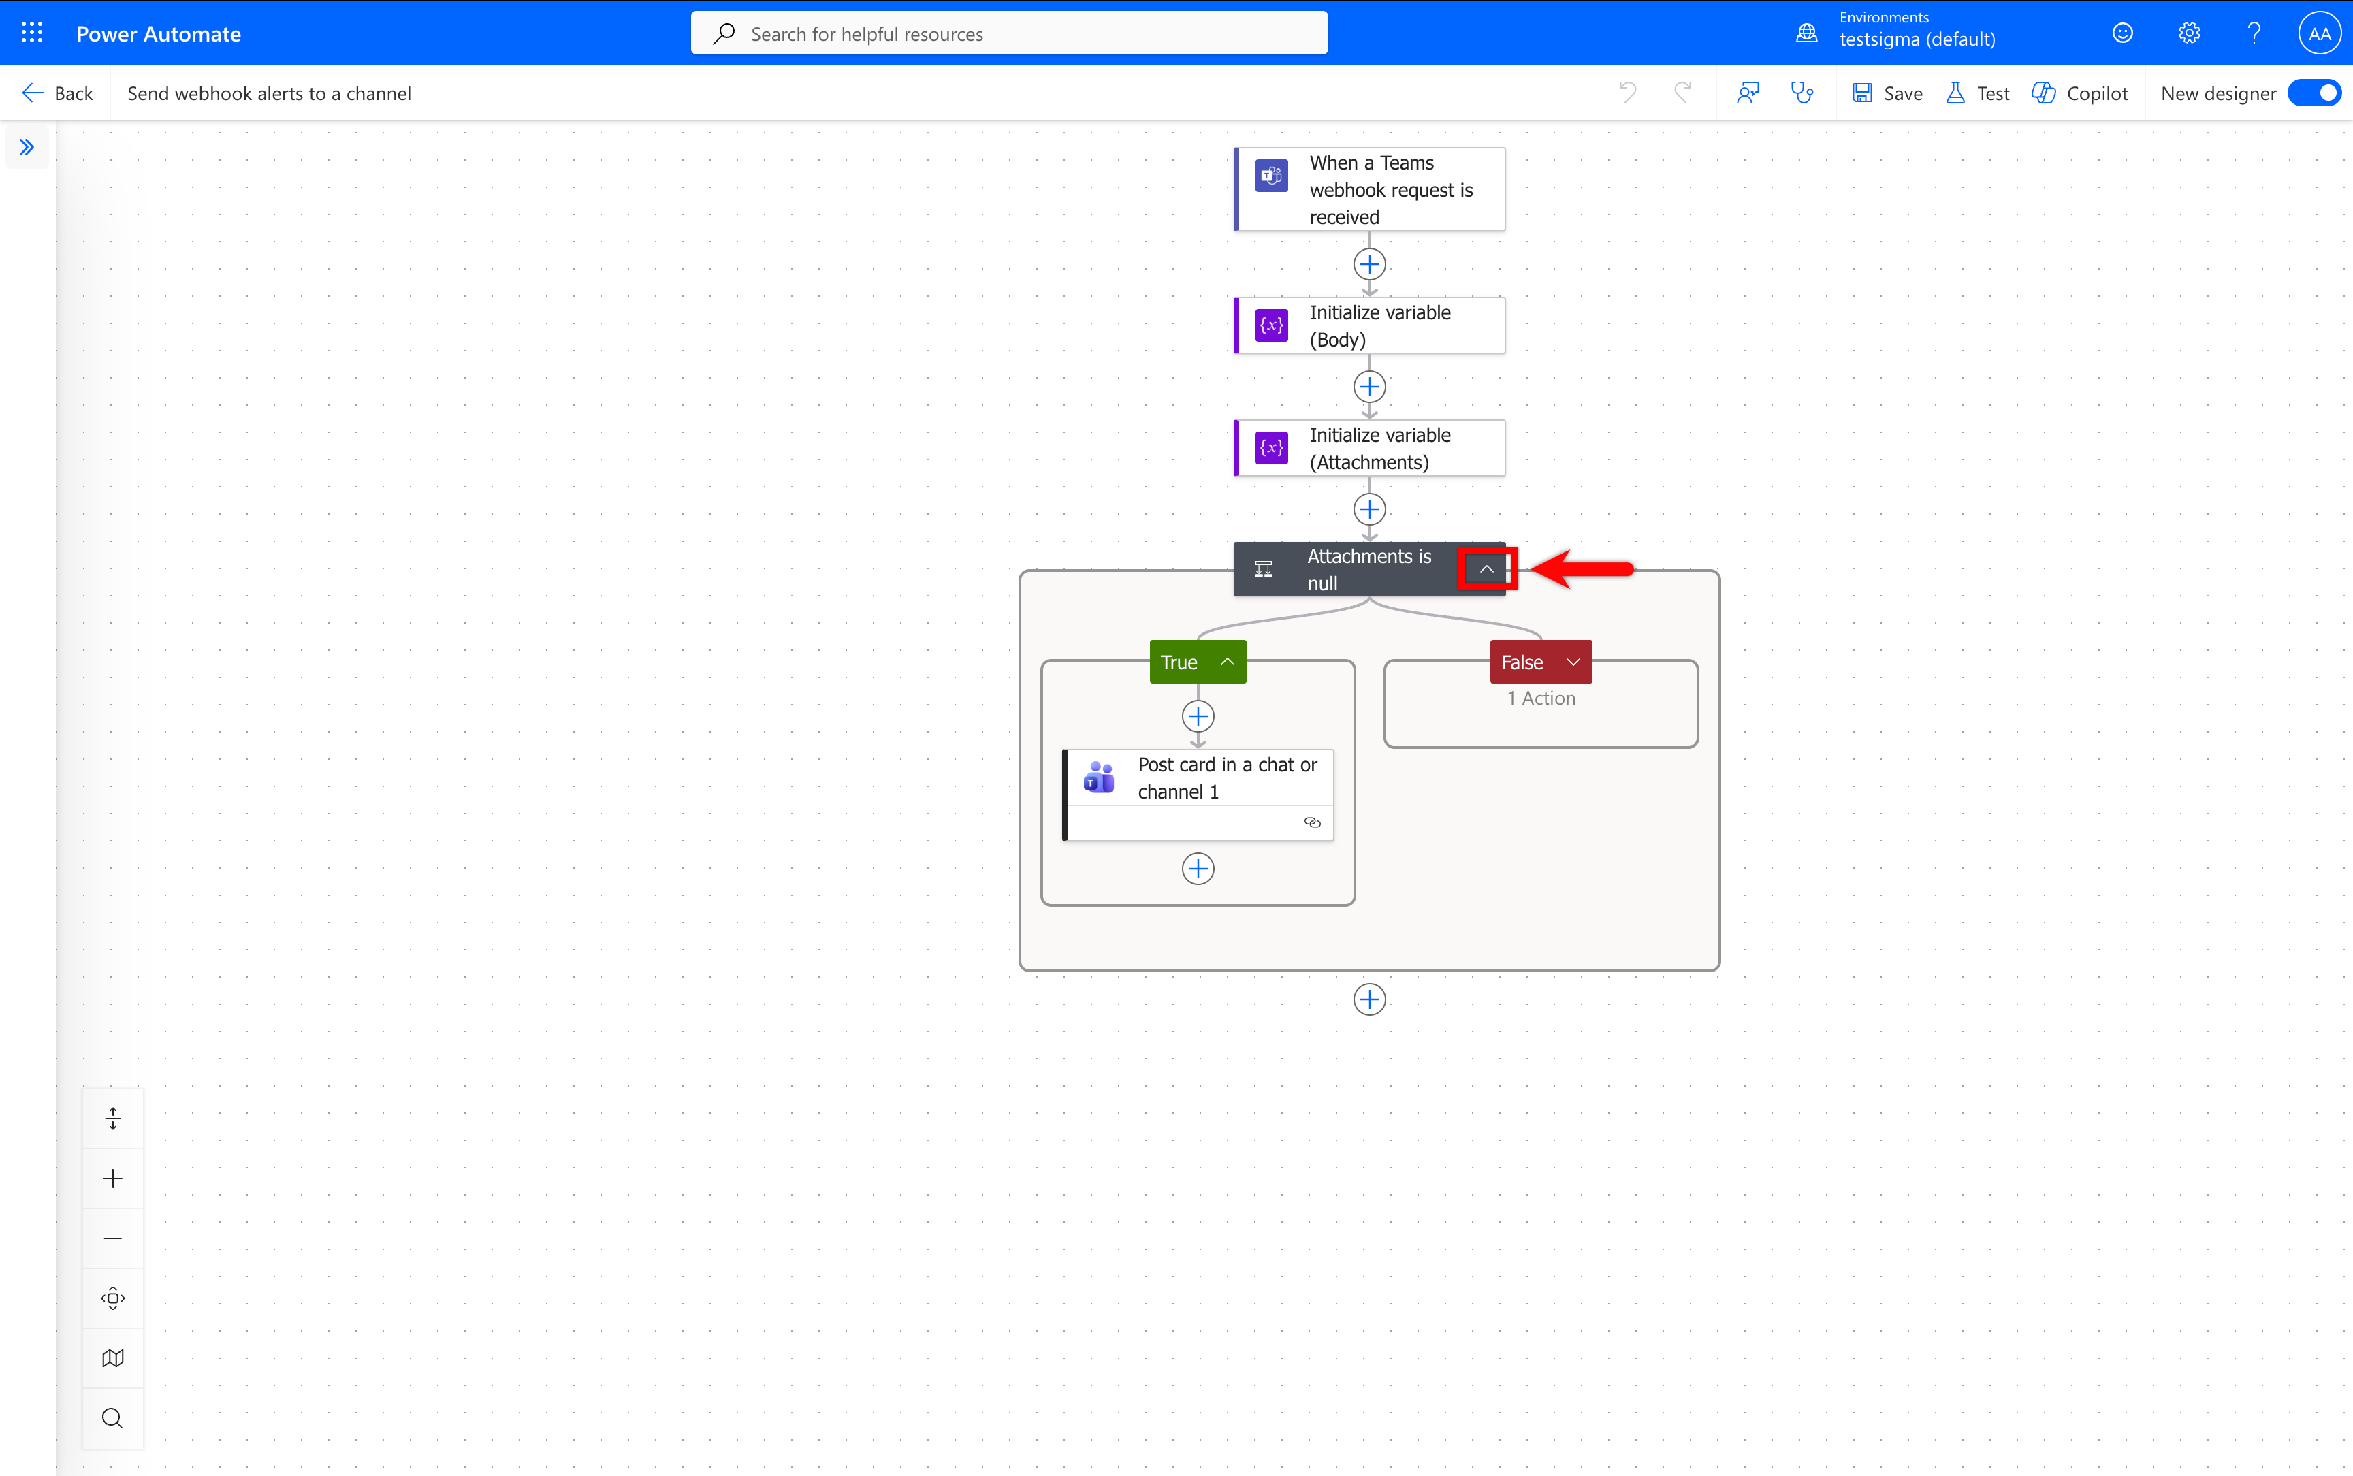Open the AA account avatar
This screenshot has height=1476, width=2353.
point(2319,33)
